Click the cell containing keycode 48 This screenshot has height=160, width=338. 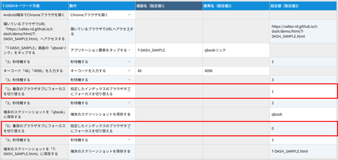pos(169,71)
